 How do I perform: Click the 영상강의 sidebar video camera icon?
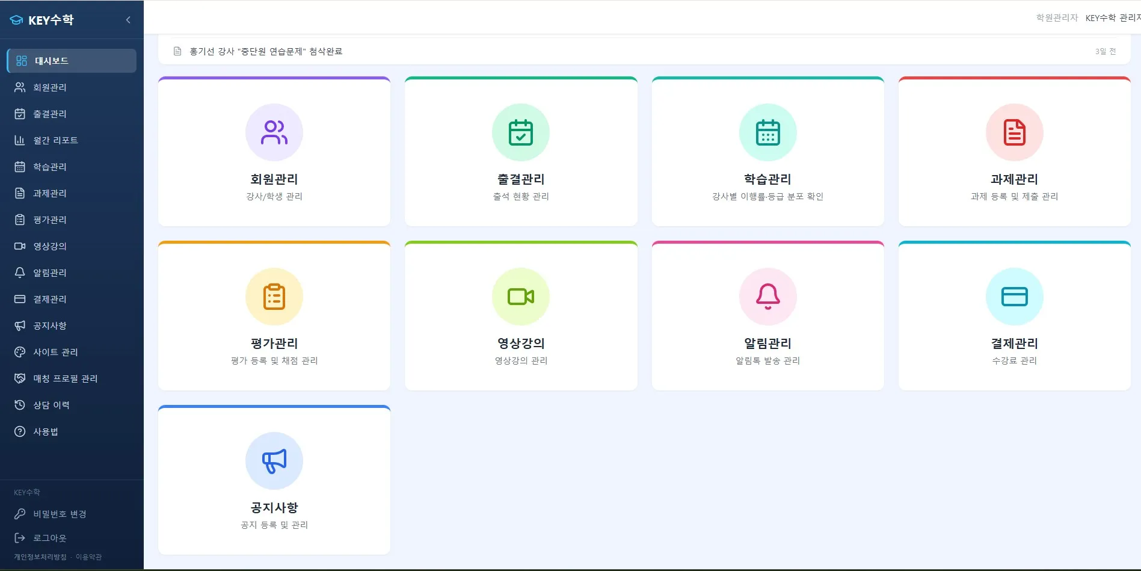click(x=20, y=246)
